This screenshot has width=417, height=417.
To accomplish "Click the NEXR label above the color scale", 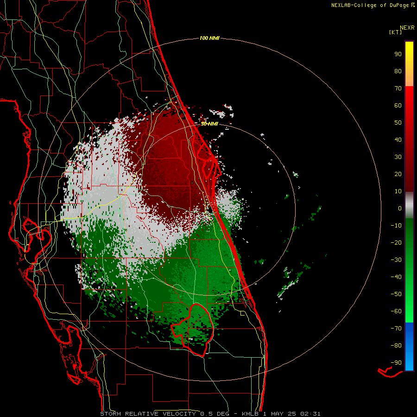I will coord(407,28).
